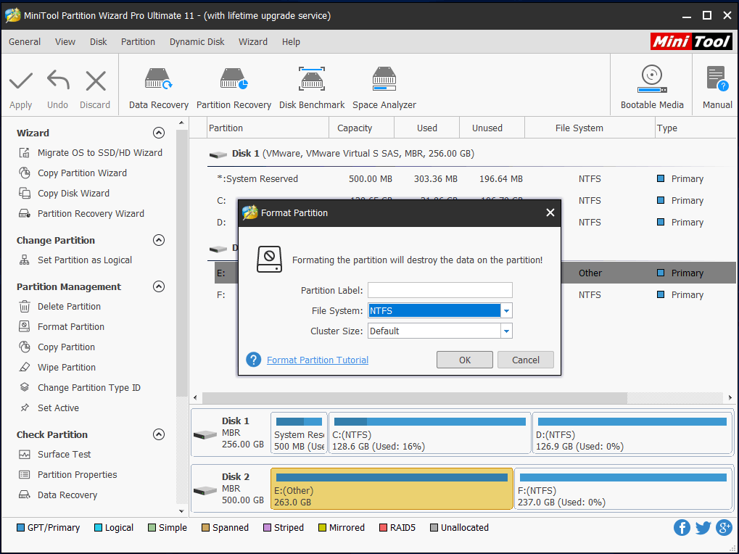Image resolution: width=739 pixels, height=554 pixels.
Task: Click the Unused column header
Action: 492,128
